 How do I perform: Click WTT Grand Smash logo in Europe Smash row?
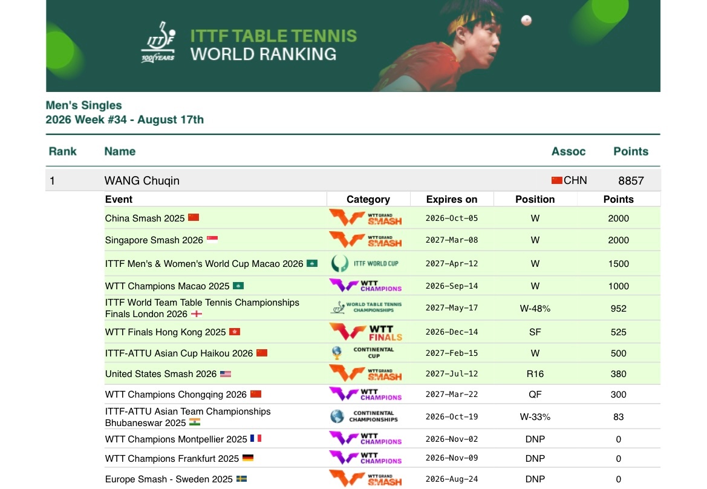point(365,479)
